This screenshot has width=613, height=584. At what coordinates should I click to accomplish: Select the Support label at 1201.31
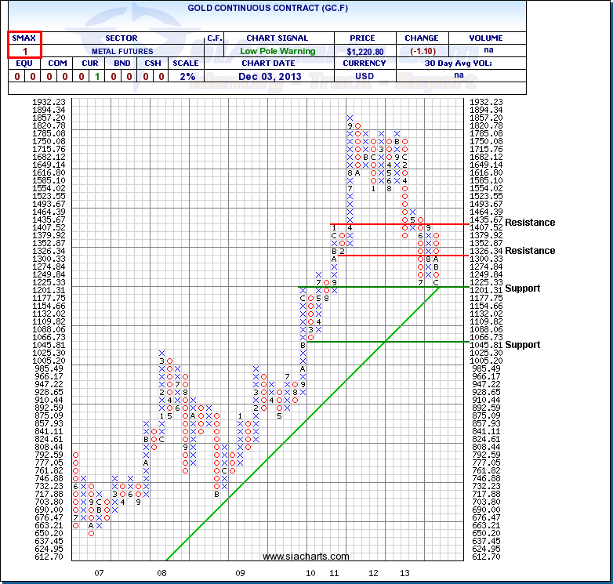[522, 288]
